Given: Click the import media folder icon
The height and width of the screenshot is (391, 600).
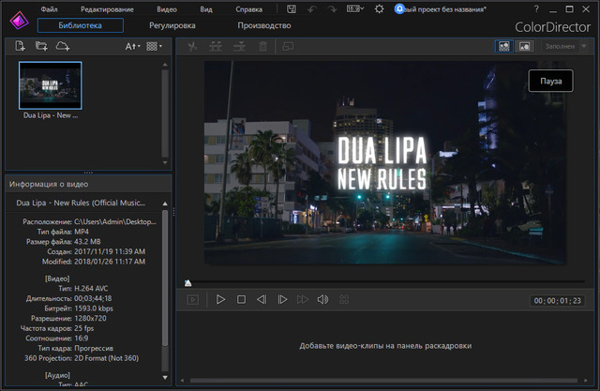Looking at the screenshot, I should pyautogui.click(x=40, y=45).
